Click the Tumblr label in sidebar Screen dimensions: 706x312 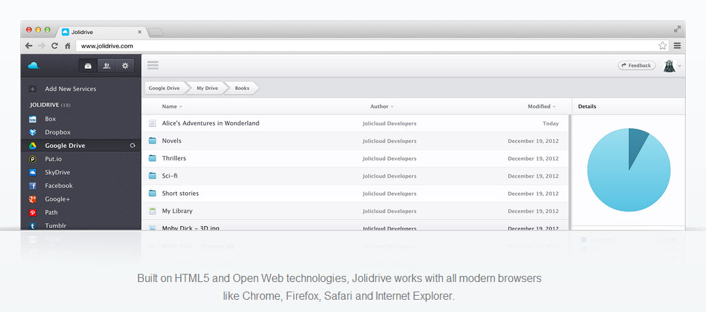point(55,225)
